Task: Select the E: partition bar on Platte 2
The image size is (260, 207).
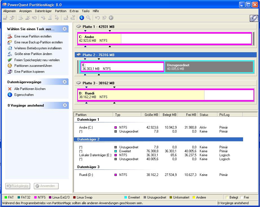Action: pyautogui.click(x=122, y=67)
